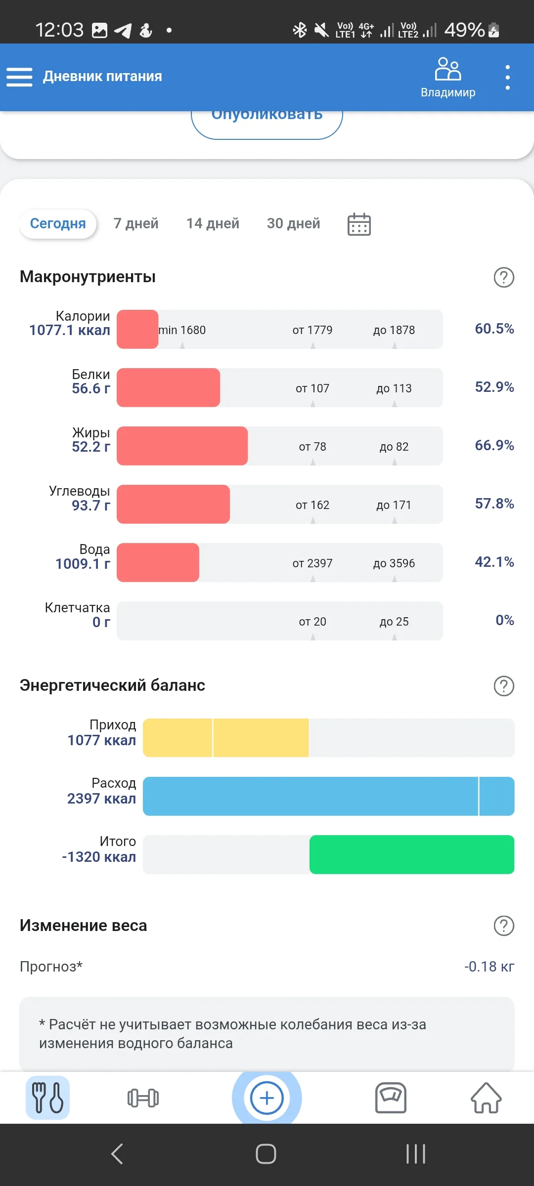Switch to the 7 дней tab
The width and height of the screenshot is (534, 1186).
coord(136,224)
